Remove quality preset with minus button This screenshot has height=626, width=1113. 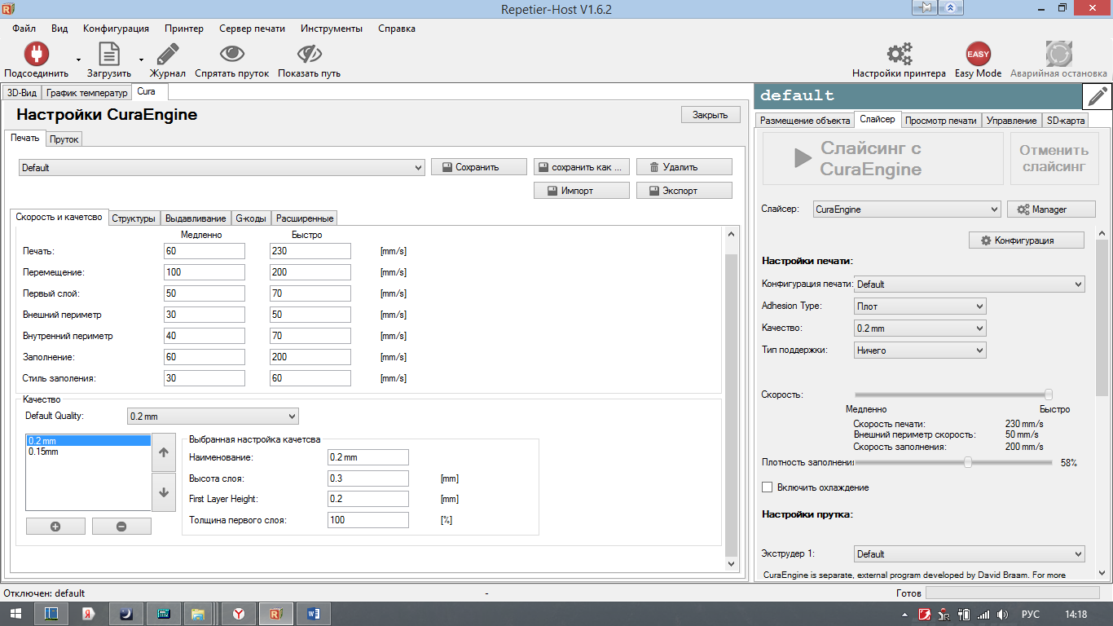click(x=121, y=527)
